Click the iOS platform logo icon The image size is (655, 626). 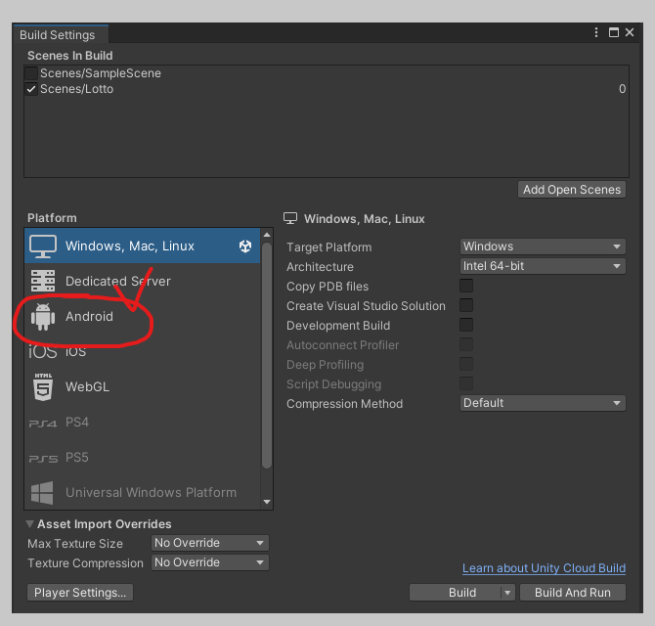pos(43,352)
